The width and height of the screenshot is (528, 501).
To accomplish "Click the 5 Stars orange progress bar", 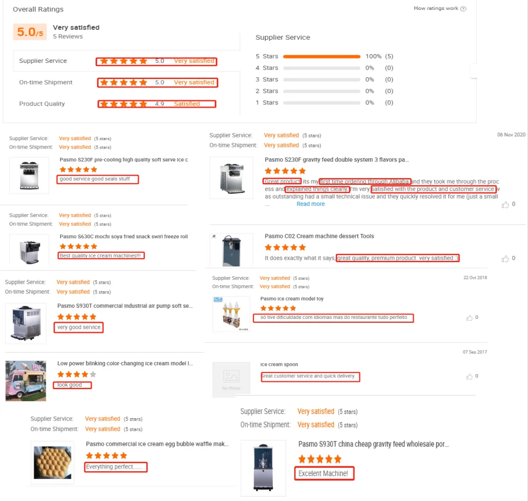I will pos(321,57).
